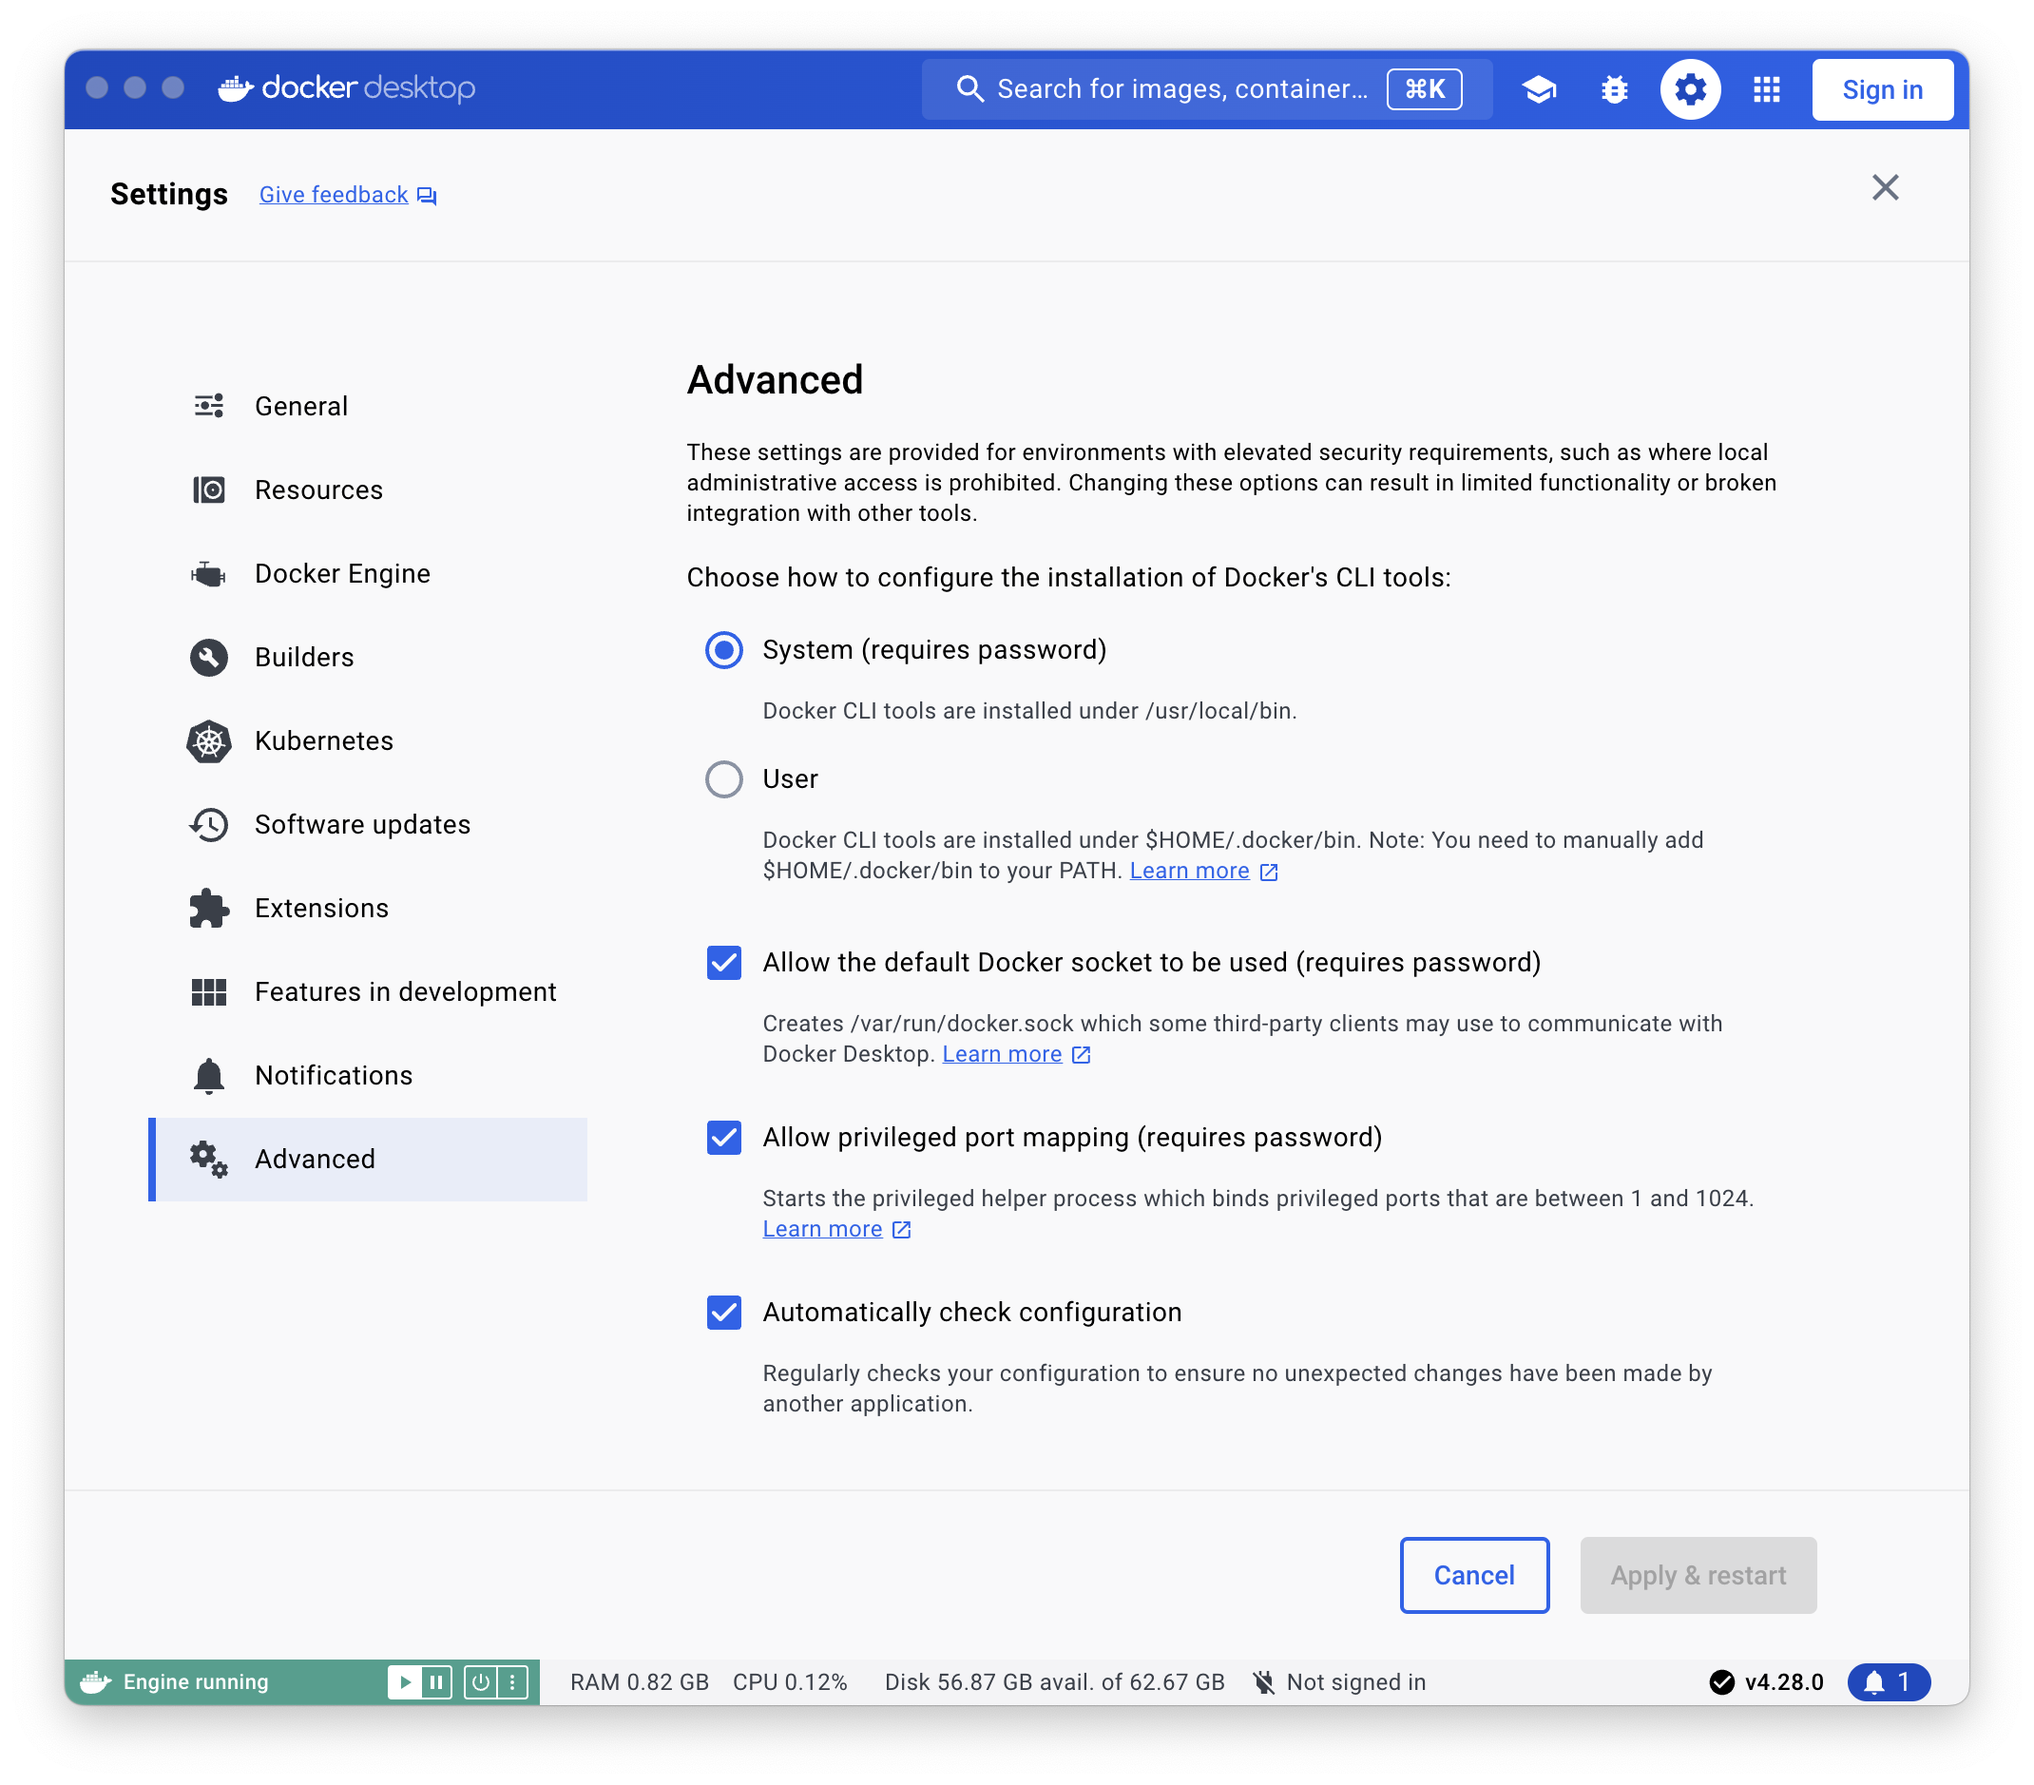Click the Cancel button
This screenshot has height=1785, width=2034.
[x=1474, y=1574]
